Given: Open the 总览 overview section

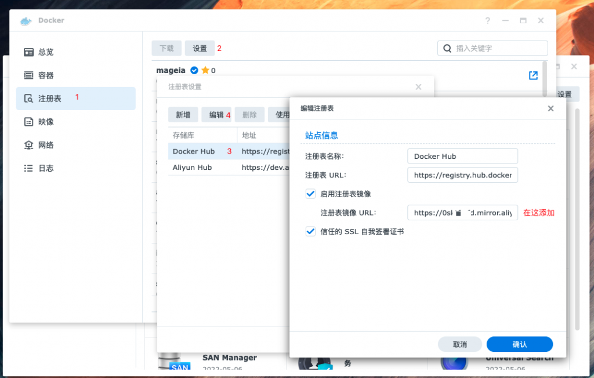Looking at the screenshot, I should point(76,52).
